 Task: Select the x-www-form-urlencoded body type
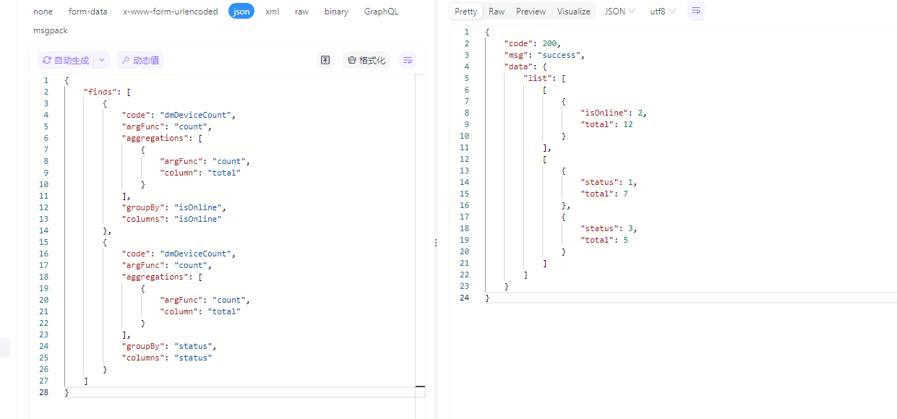[170, 12]
